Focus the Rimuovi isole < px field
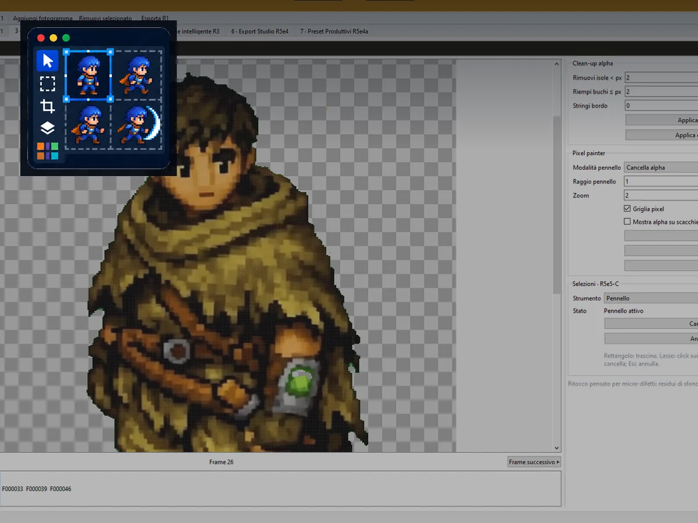698x523 pixels. pos(661,77)
